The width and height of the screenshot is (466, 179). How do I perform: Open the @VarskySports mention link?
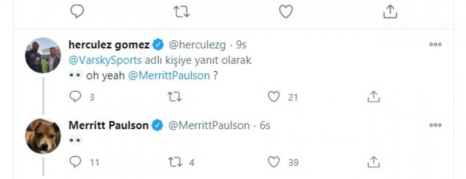click(x=105, y=61)
